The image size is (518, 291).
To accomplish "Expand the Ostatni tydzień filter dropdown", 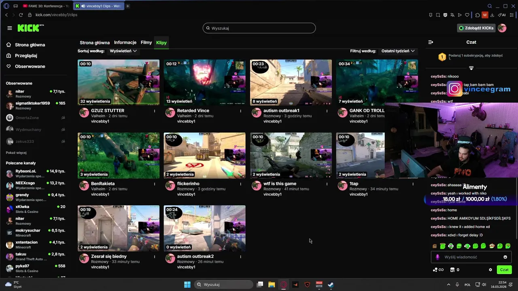I will click(x=398, y=51).
